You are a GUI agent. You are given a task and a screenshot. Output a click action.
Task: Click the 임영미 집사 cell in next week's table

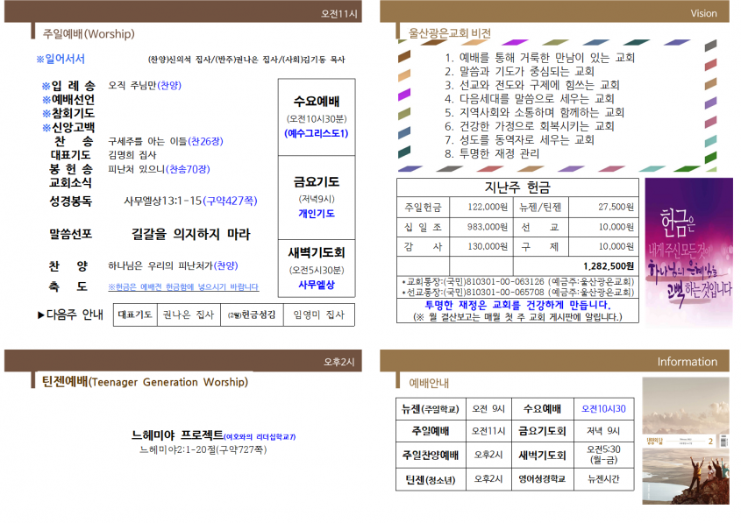[319, 315]
